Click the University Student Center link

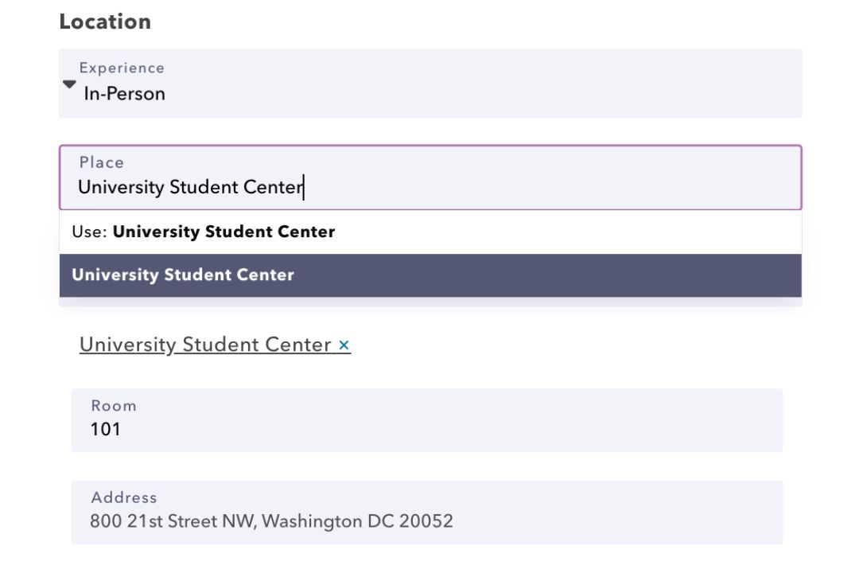pos(207,344)
